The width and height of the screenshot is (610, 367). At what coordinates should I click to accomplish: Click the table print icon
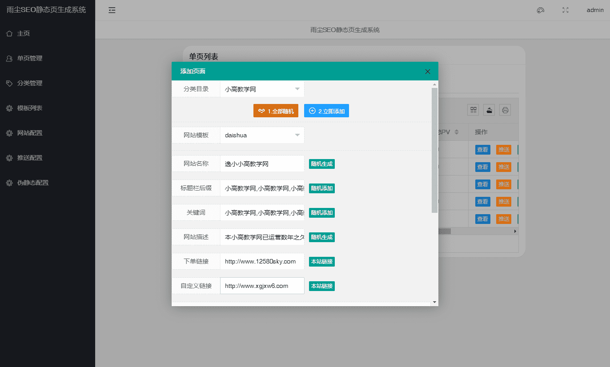(x=505, y=110)
